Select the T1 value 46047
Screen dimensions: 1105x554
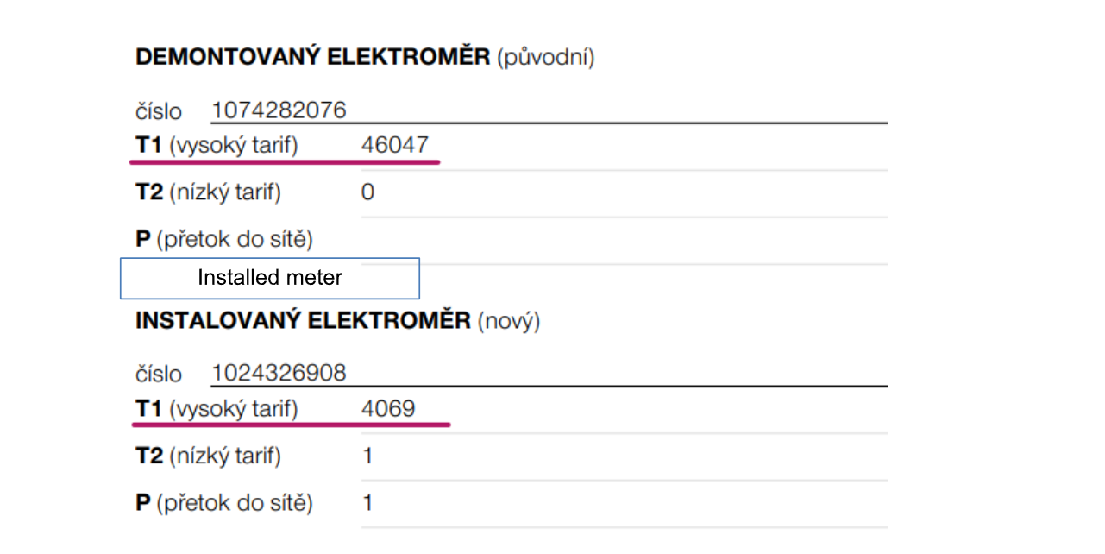[x=394, y=145]
